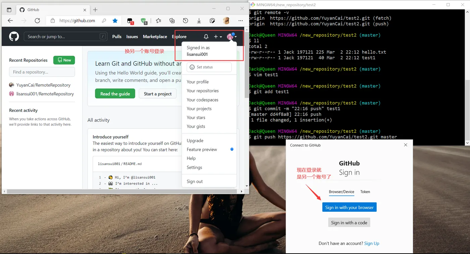Open Marketplace in GitHub header
The height and width of the screenshot is (254, 470).
[155, 37]
